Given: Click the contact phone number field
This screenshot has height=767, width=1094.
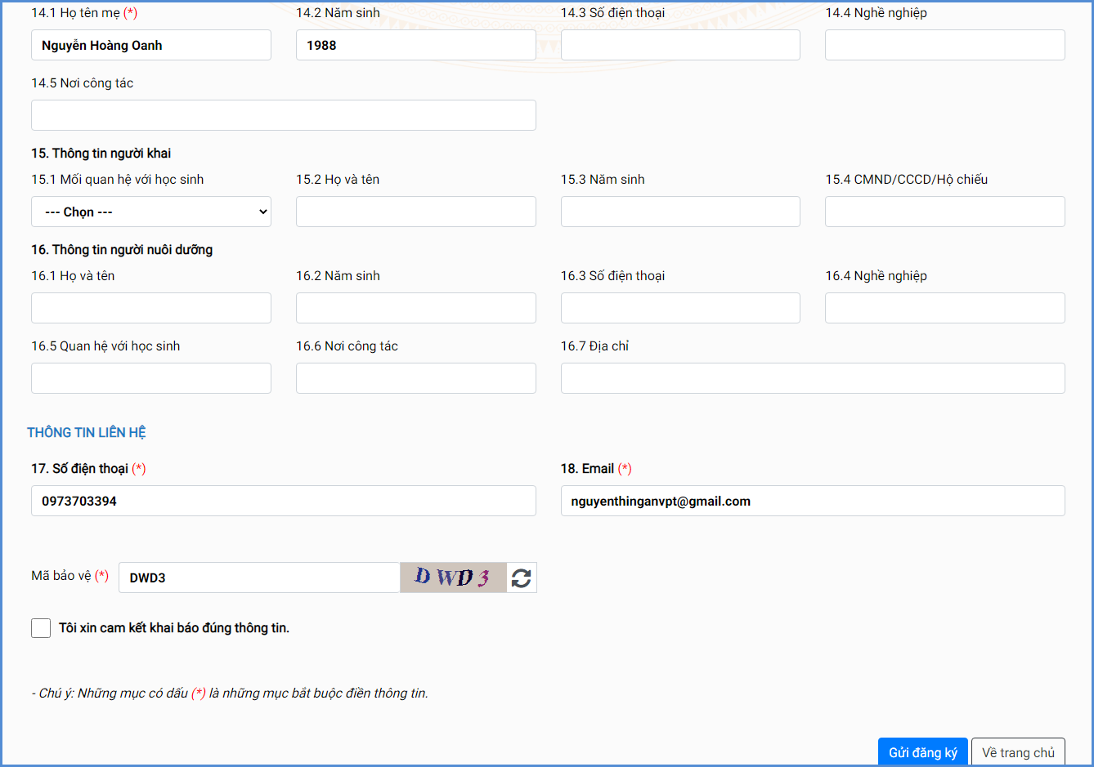Looking at the screenshot, I should click(283, 501).
